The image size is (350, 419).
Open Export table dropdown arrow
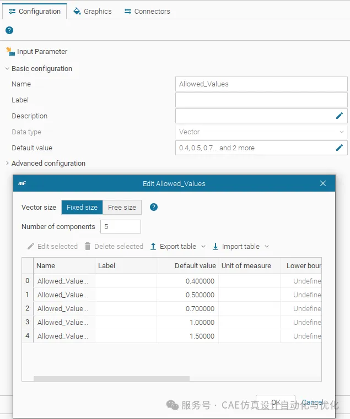(203, 246)
